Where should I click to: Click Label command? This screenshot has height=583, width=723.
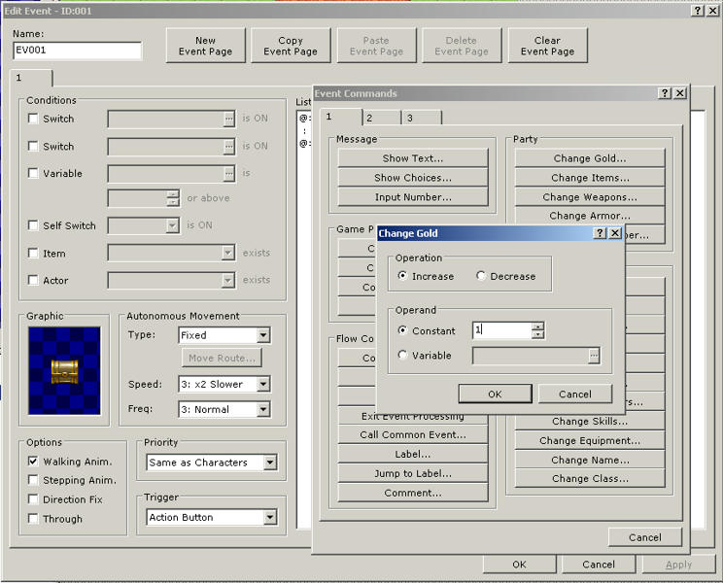[x=413, y=454]
